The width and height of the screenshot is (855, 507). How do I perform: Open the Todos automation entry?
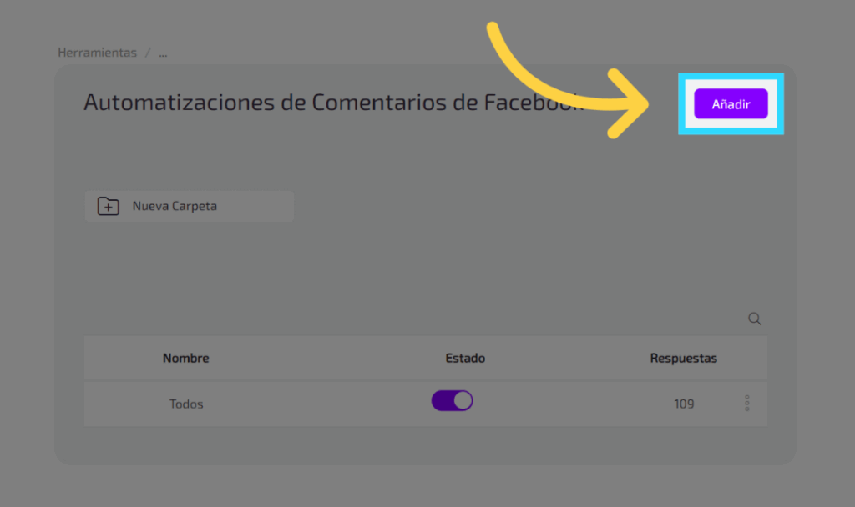pyautogui.click(x=186, y=404)
